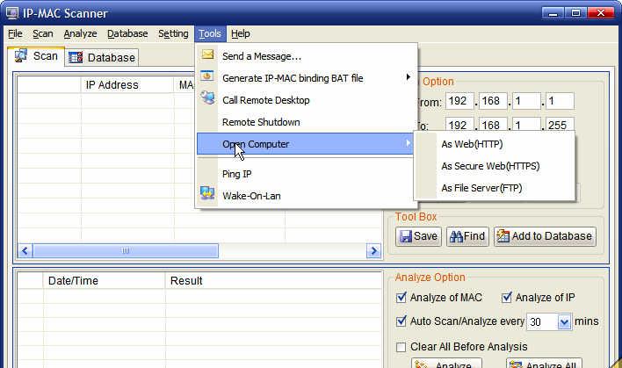Select Ping IP menu entry
Image resolution: width=622 pixels, height=368 pixels.
(x=307, y=174)
